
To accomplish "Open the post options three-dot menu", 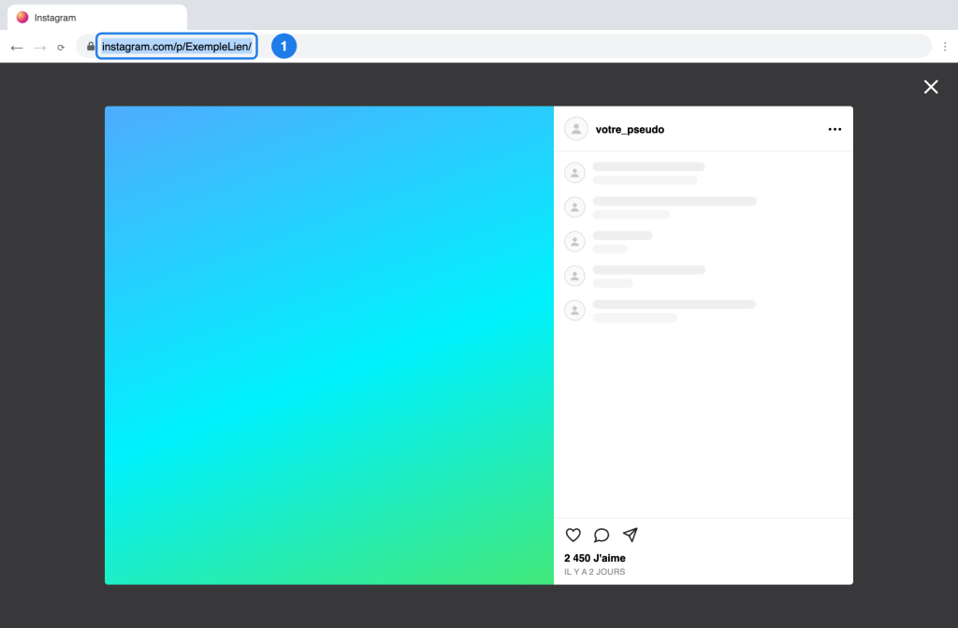I will point(835,129).
